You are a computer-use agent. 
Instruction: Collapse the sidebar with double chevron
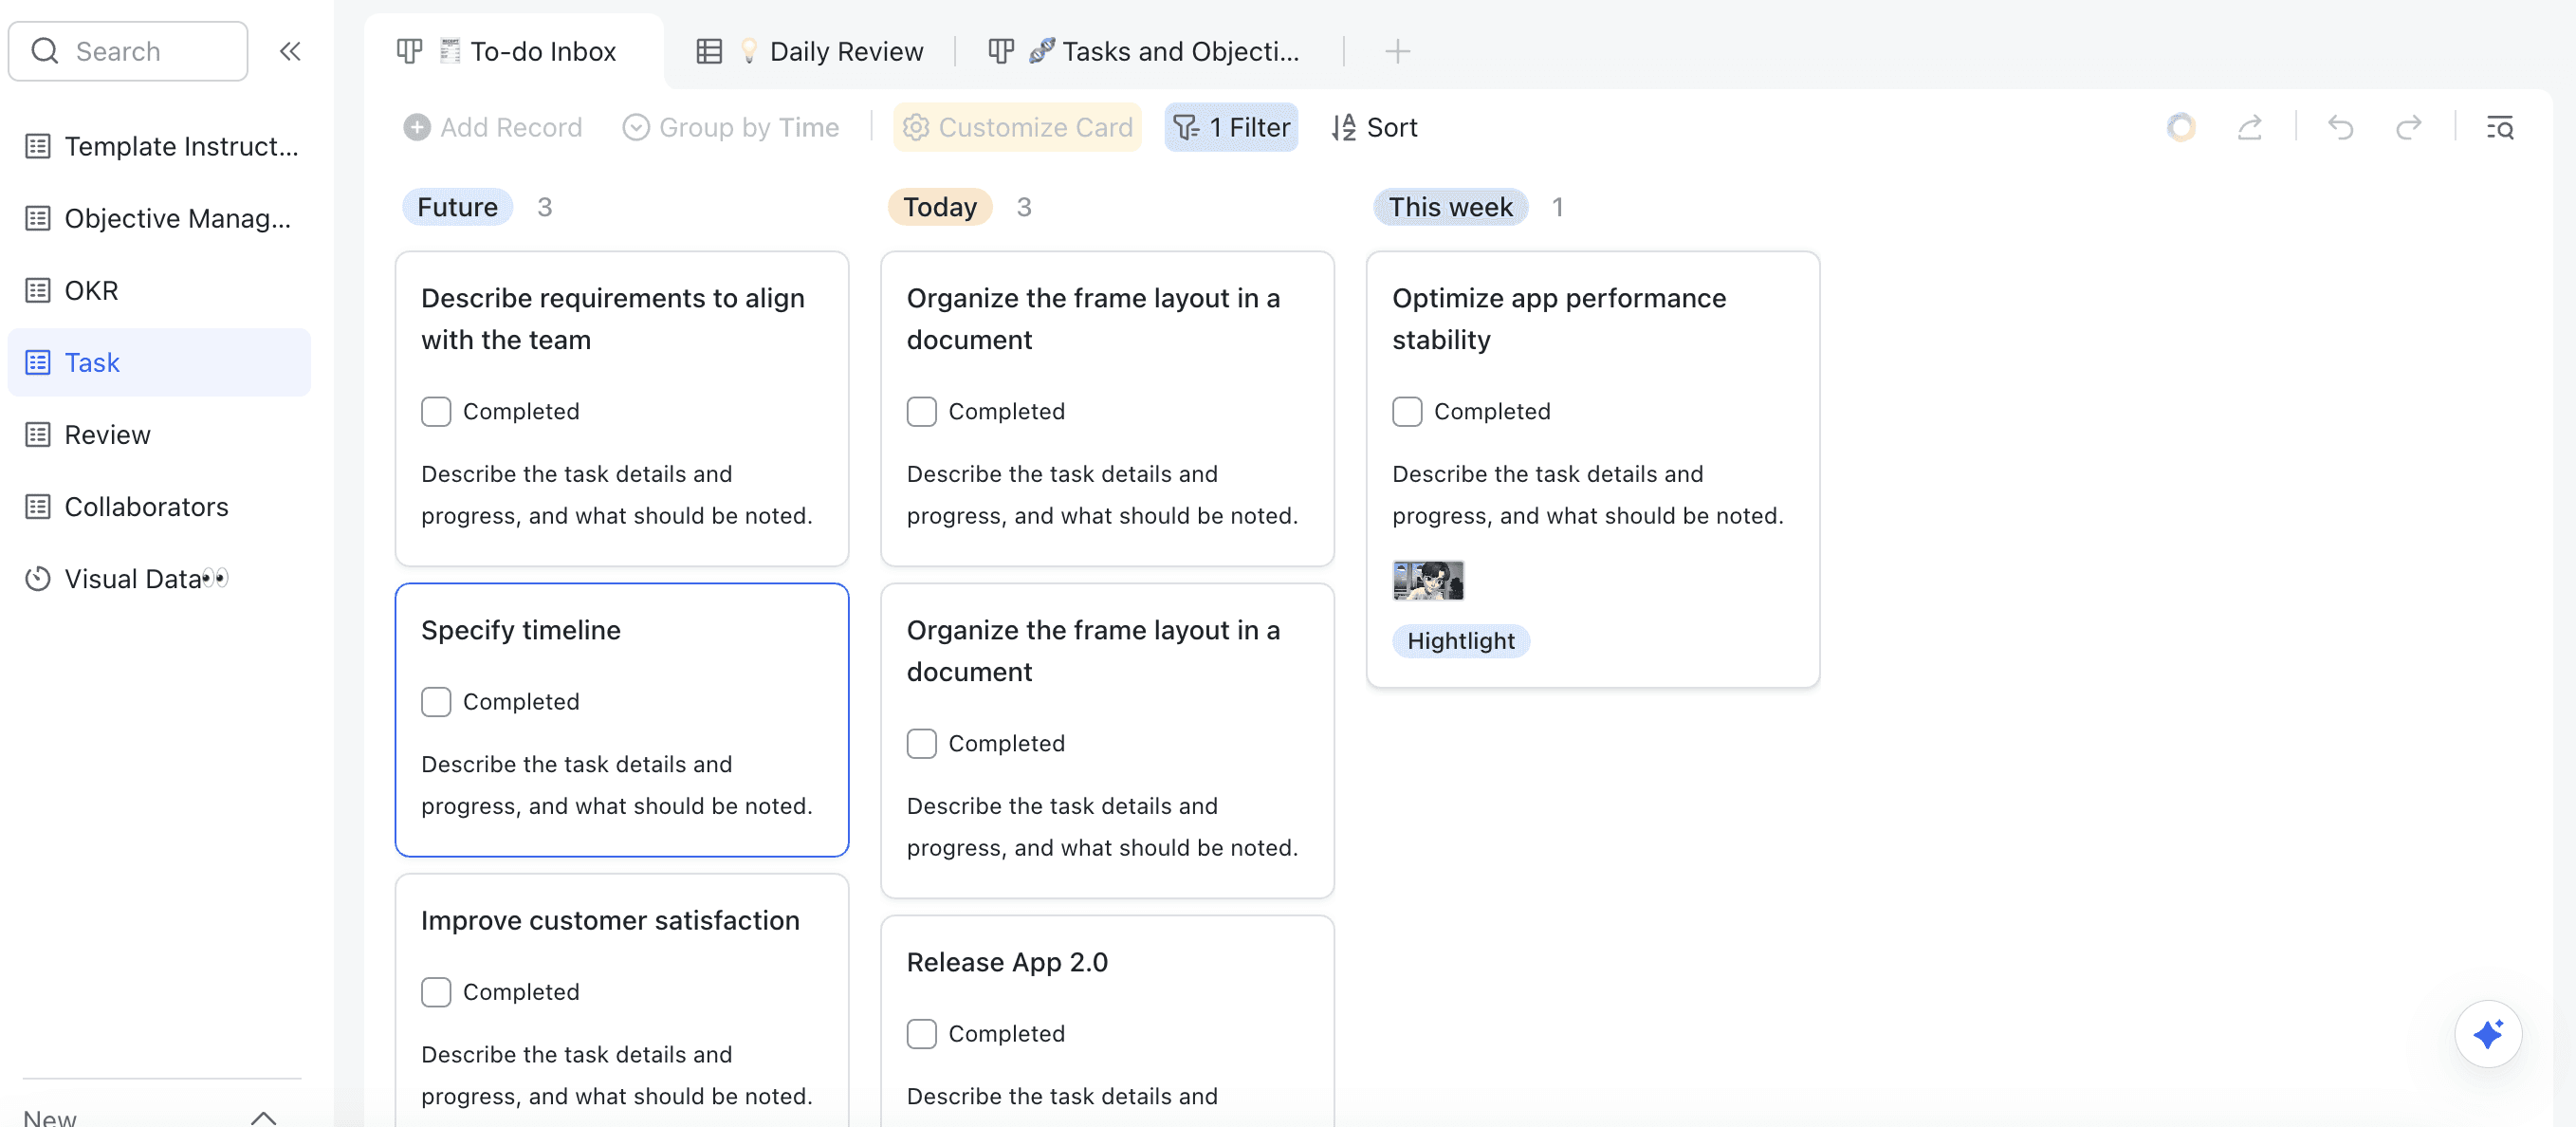click(x=290, y=51)
